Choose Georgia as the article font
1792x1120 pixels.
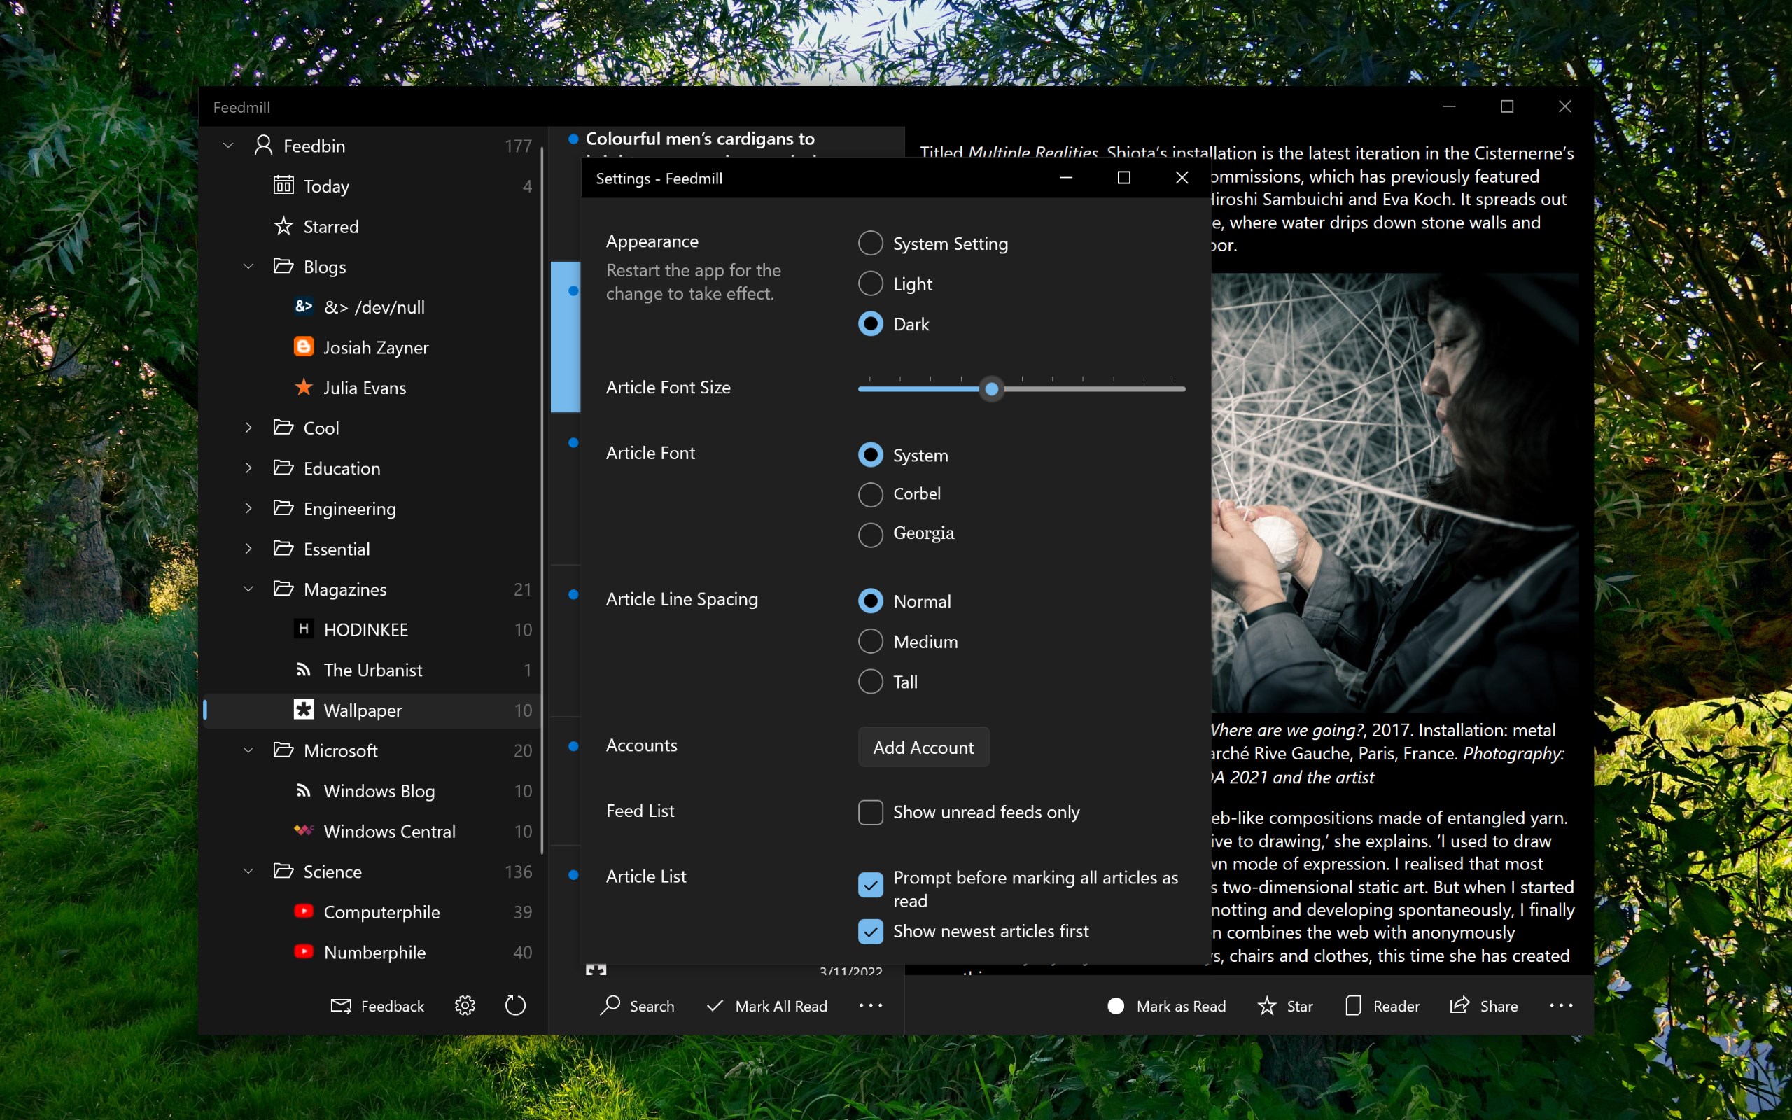870,534
